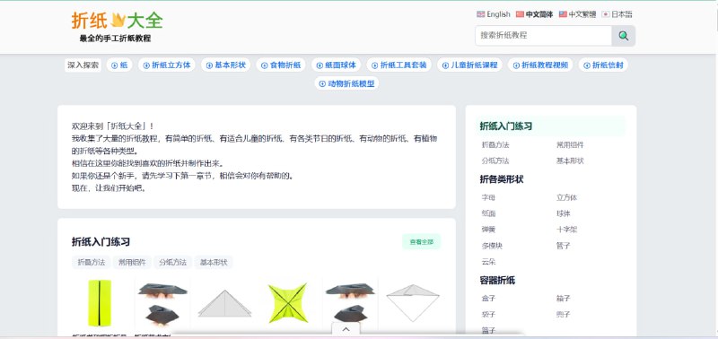Select the 分纸方法 filter chip under 折纸入门练习
Screen dimensions: 718x339
172,263
